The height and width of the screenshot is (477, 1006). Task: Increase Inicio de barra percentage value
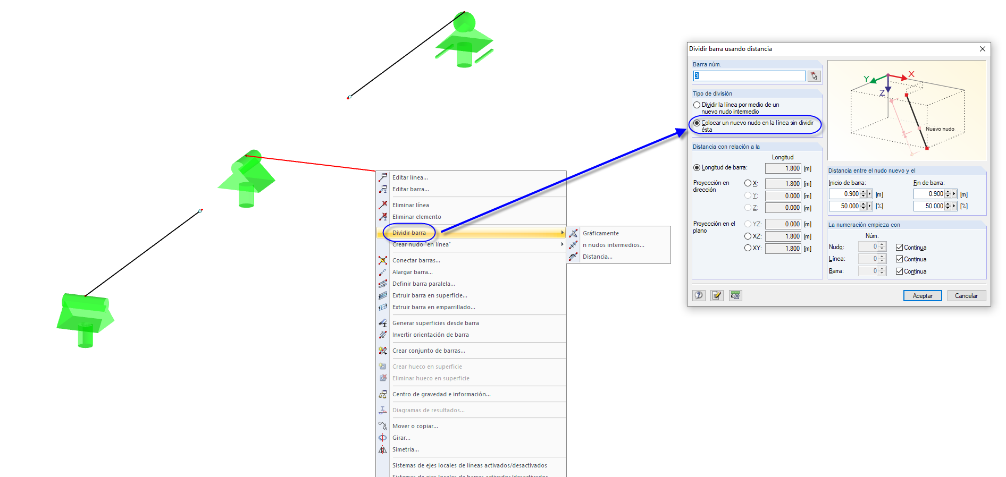click(863, 204)
